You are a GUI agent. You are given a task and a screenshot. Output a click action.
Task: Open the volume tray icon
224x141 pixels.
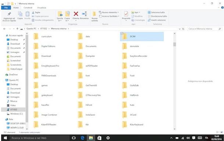188,138
